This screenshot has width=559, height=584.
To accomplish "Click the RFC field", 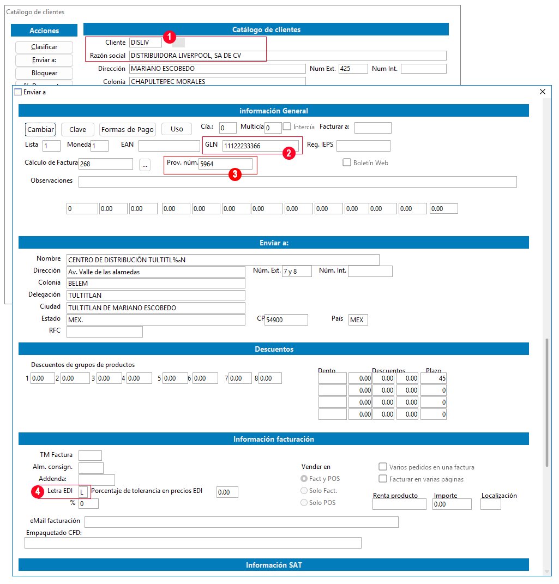I will tap(105, 332).
